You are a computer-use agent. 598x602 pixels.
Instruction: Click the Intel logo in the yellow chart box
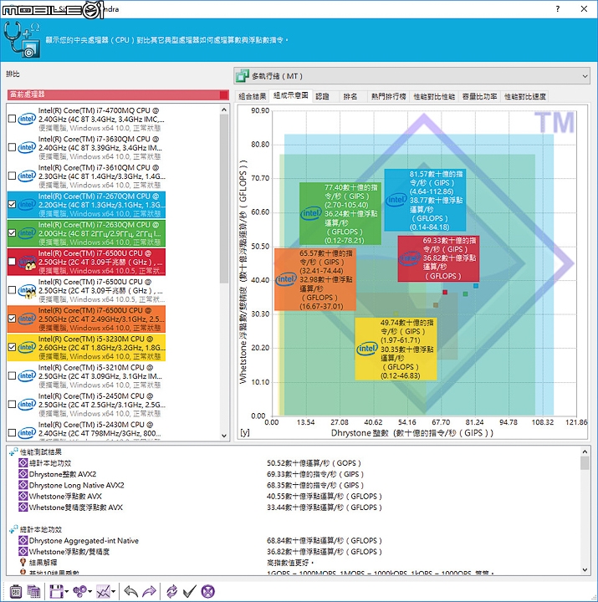(x=367, y=349)
